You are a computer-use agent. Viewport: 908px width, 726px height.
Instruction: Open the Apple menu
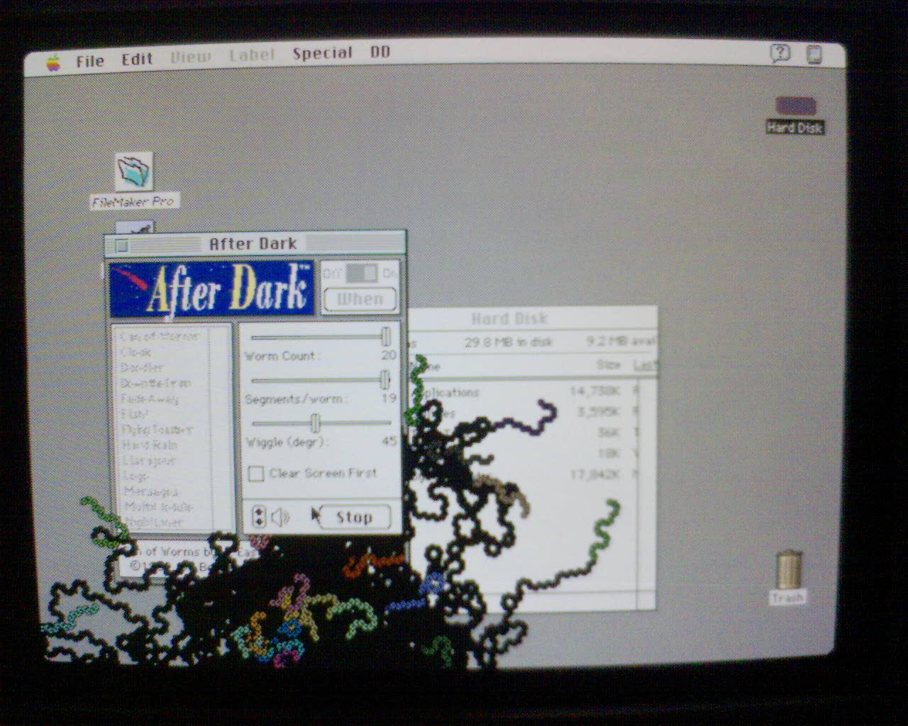point(54,62)
